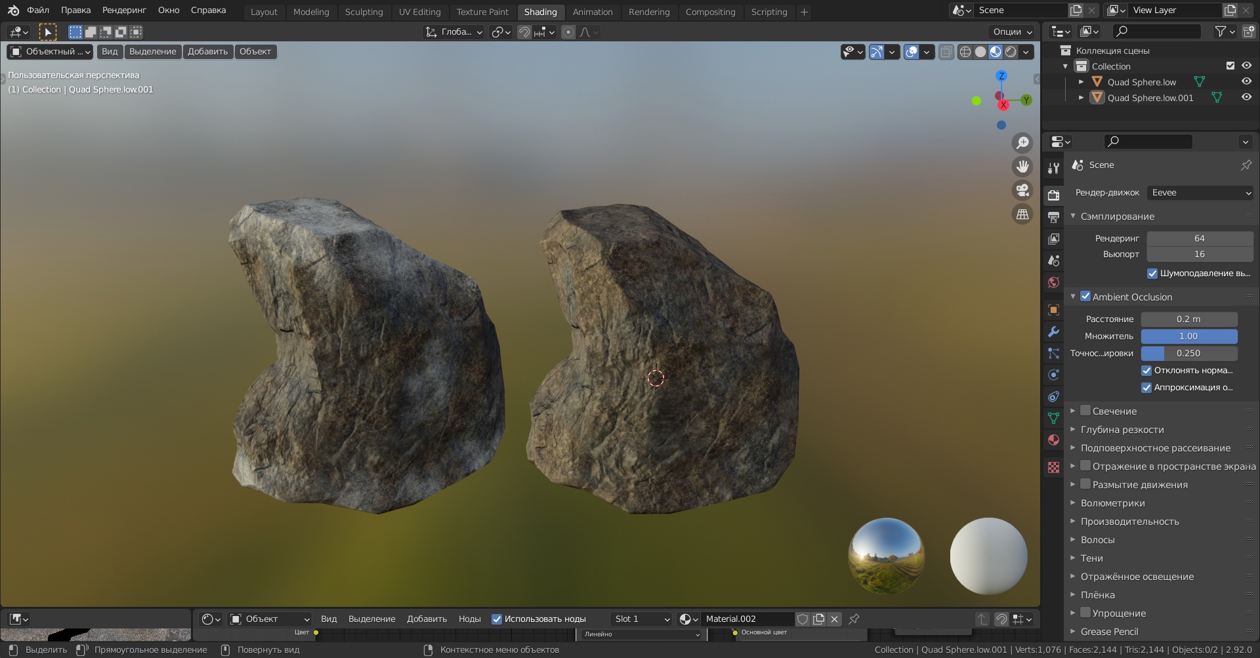This screenshot has width=1260, height=658.
Task: Open the Material properties tab icon
Action: click(1053, 440)
